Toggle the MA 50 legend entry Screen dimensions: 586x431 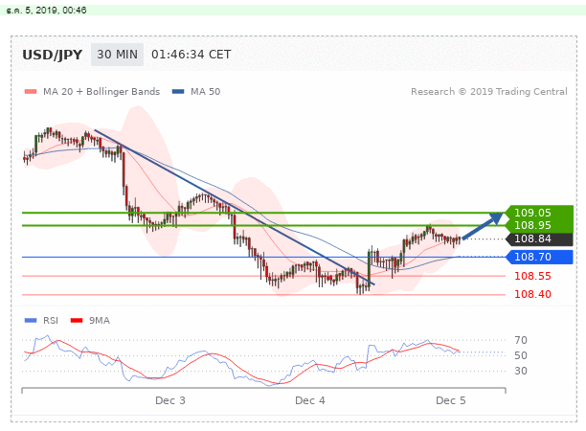coord(199,92)
